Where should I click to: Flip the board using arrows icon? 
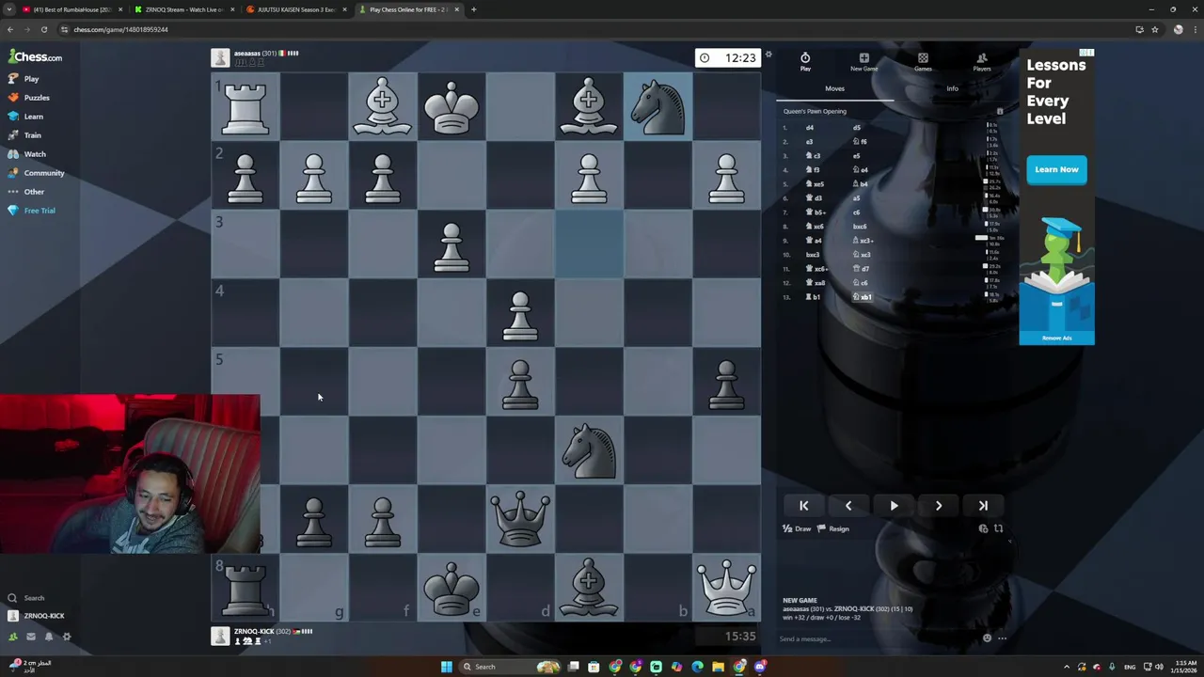[998, 528]
